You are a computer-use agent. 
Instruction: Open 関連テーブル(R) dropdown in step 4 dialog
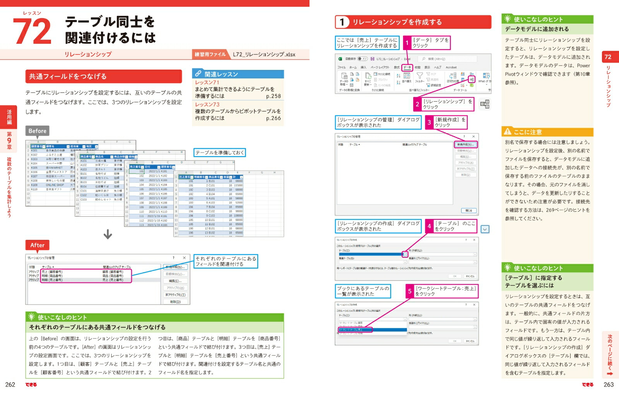pos(405,262)
